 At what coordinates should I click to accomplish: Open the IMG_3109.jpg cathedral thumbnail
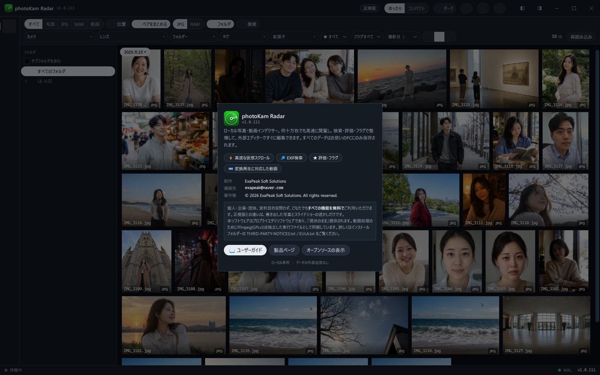coord(146,261)
